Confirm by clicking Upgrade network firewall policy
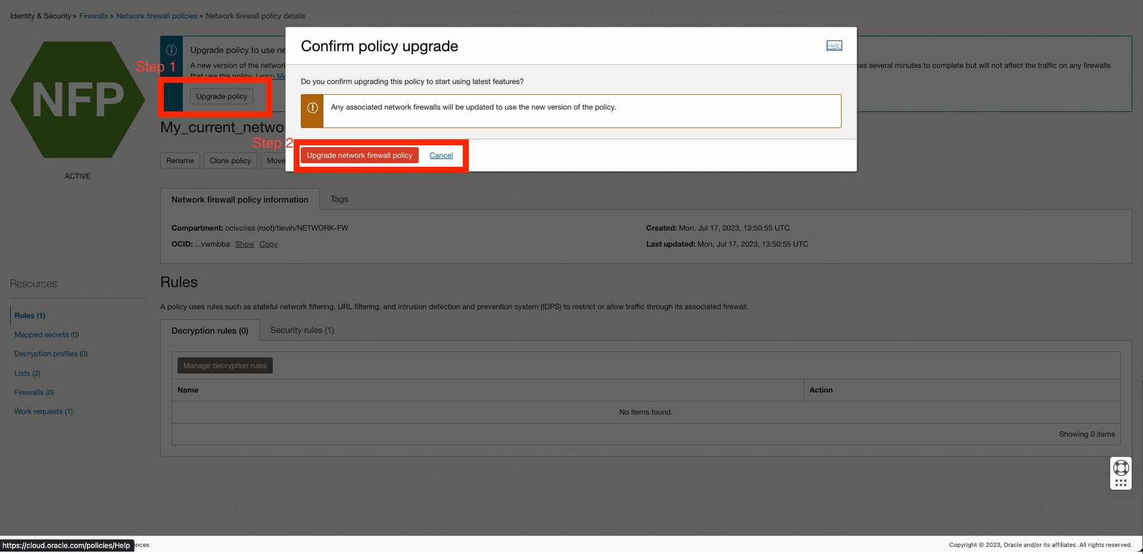 (359, 155)
